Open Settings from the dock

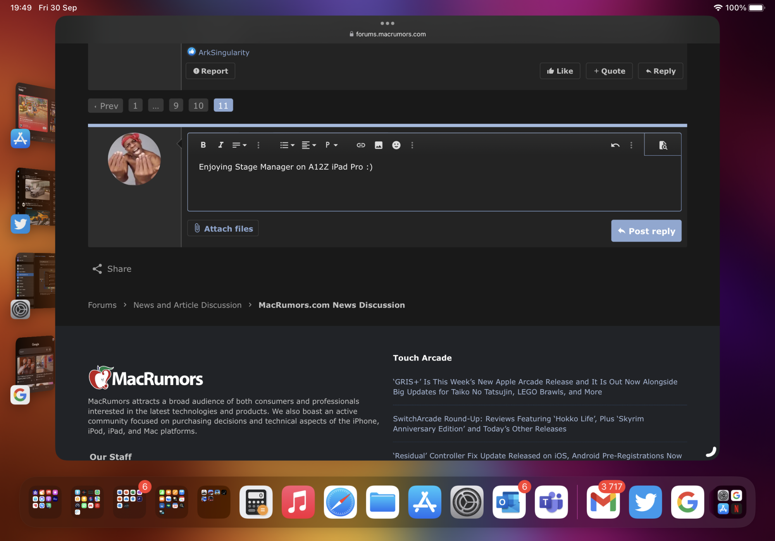467,502
